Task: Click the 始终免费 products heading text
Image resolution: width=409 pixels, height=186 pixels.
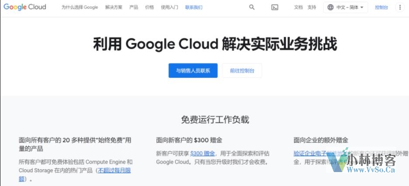Action: point(75,145)
